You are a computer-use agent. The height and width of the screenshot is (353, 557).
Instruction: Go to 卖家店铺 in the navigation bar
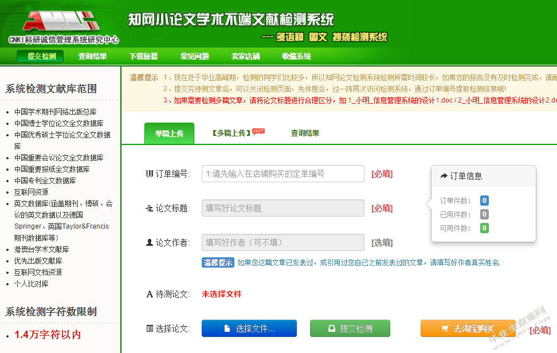click(x=245, y=56)
